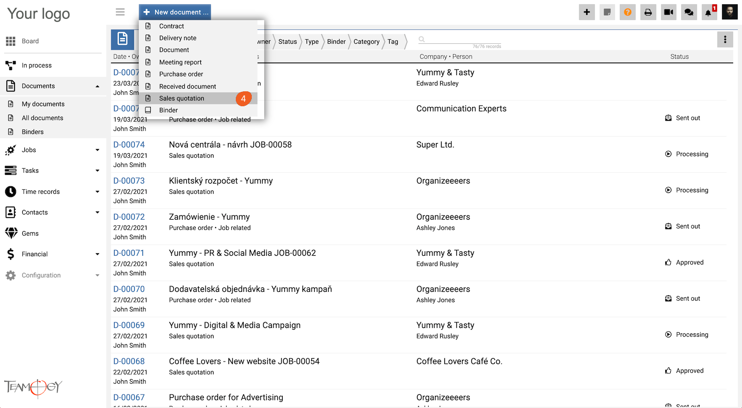Open the sticky note icon
Screen dimensions: 742x408
pyautogui.click(x=607, y=12)
